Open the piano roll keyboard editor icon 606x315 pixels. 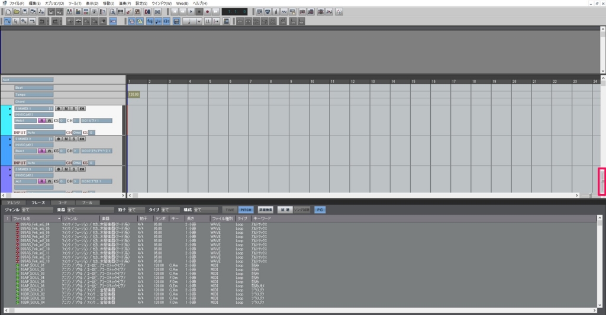(121, 12)
